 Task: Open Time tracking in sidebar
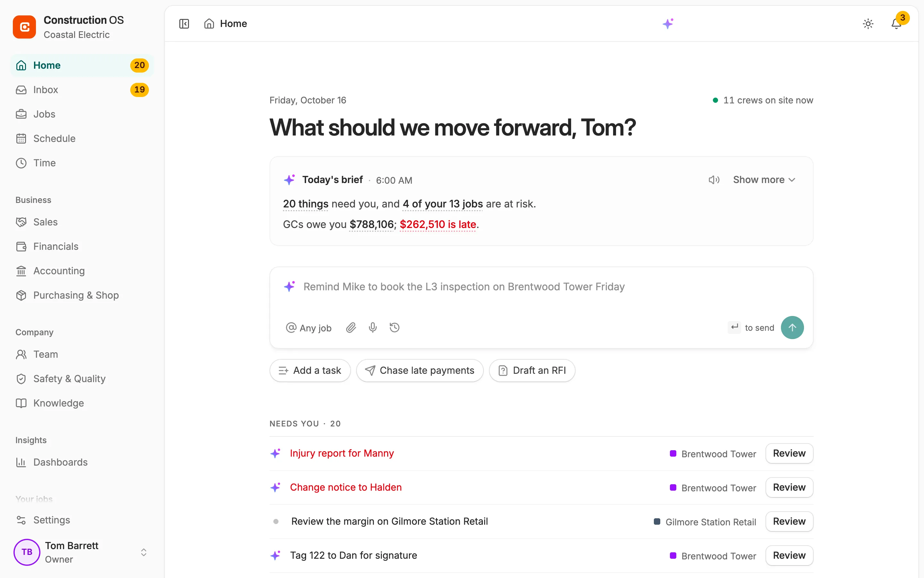pos(82,163)
